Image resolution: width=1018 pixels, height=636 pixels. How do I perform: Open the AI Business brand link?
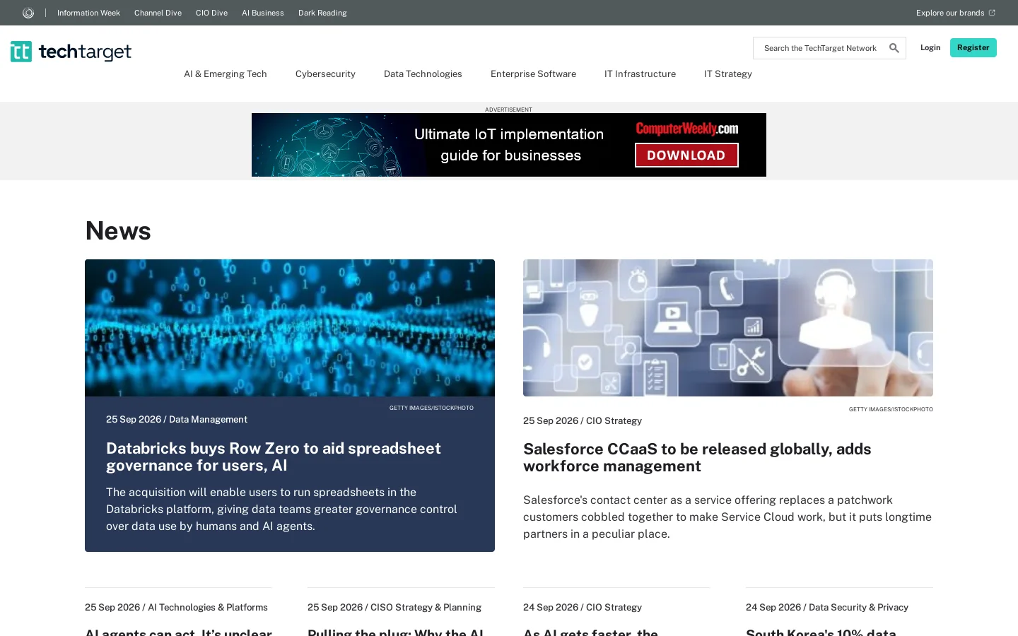[x=263, y=13]
